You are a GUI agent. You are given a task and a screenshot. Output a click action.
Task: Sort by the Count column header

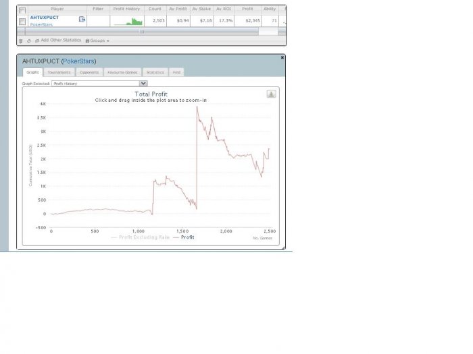pos(155,9)
